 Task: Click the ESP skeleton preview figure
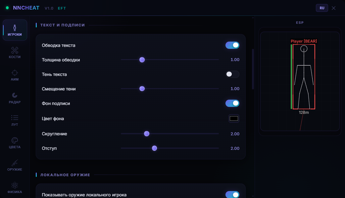pyautogui.click(x=304, y=77)
